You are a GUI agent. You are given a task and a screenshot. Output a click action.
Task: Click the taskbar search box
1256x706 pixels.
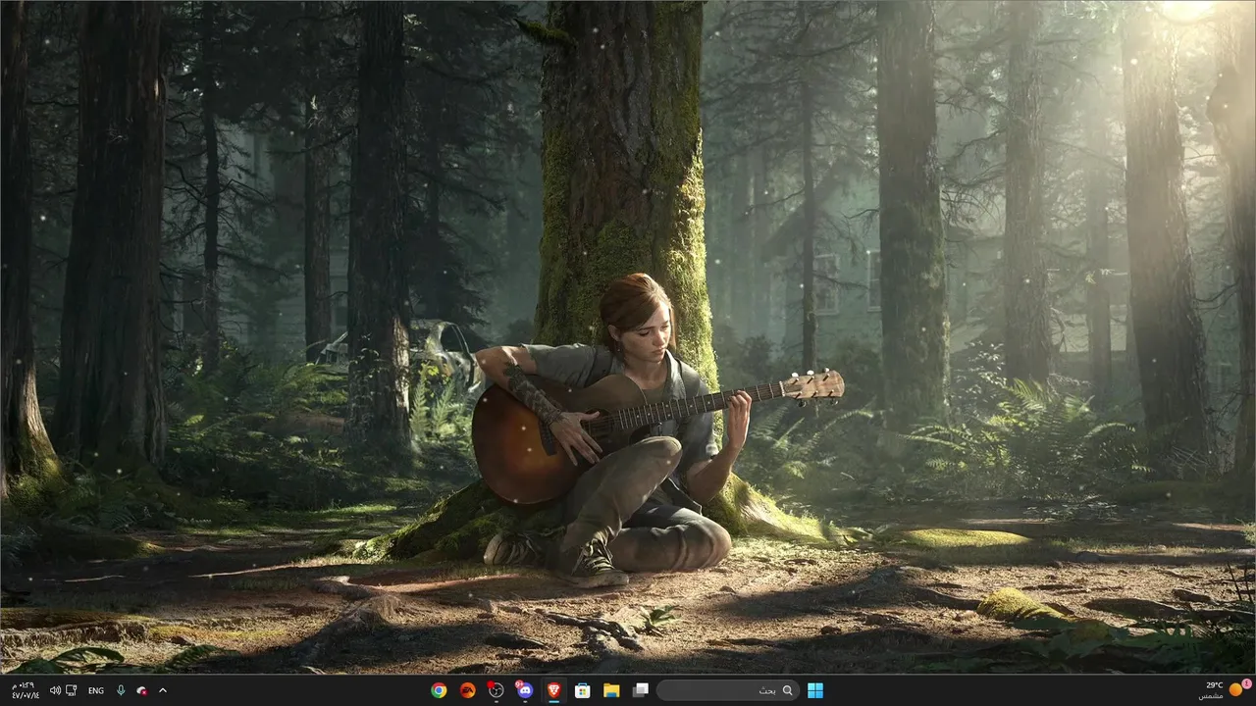(x=727, y=690)
